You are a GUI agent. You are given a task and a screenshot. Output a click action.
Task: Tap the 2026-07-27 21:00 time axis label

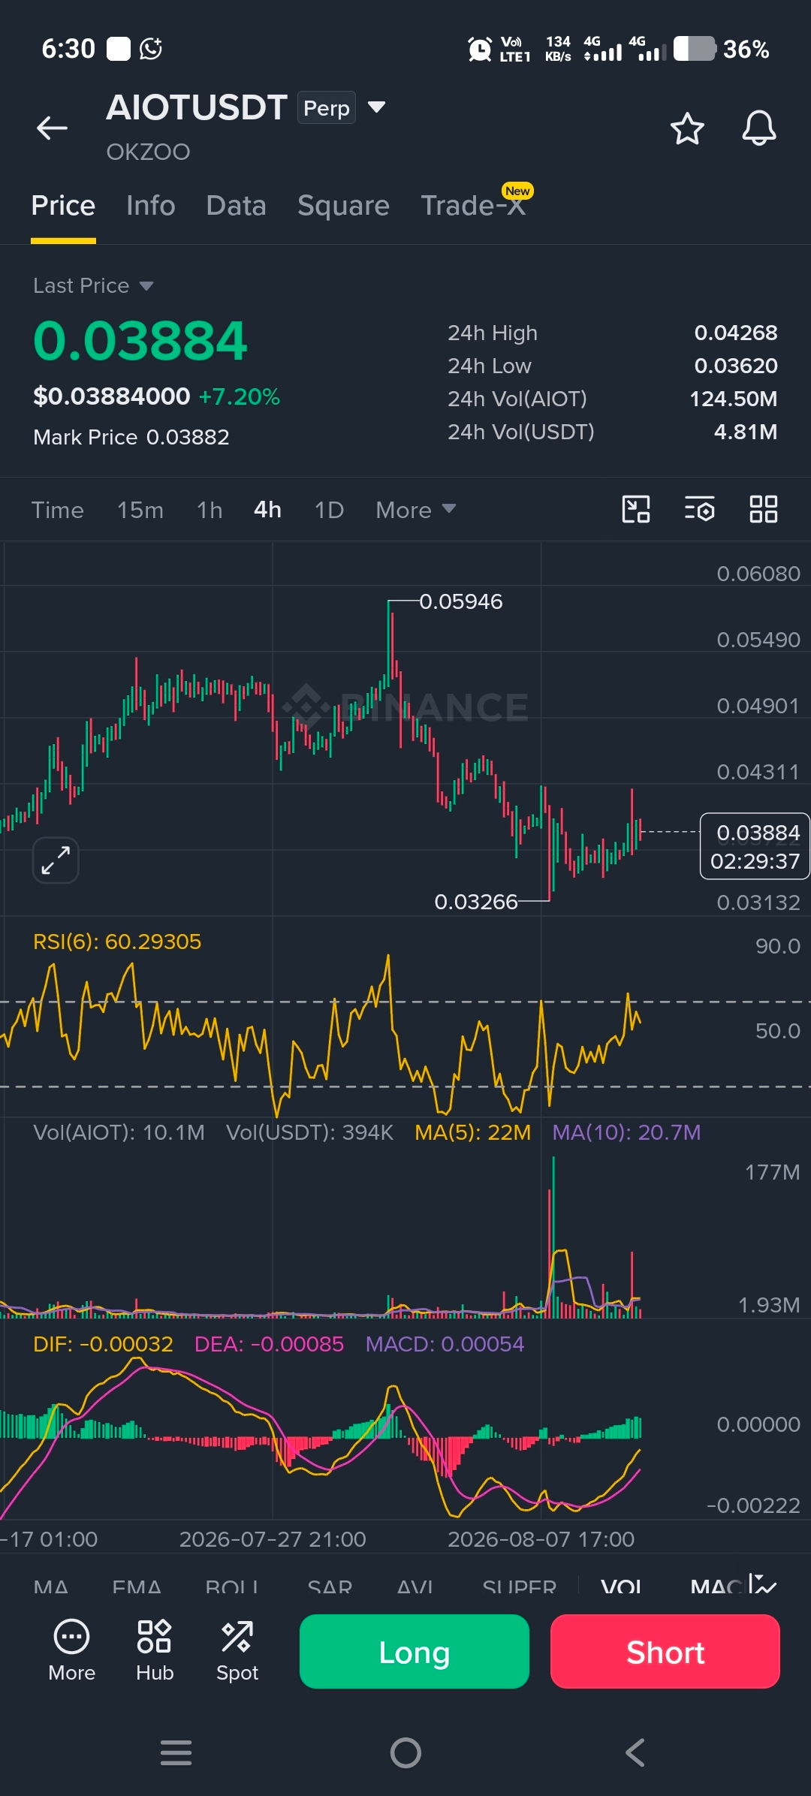click(273, 1539)
